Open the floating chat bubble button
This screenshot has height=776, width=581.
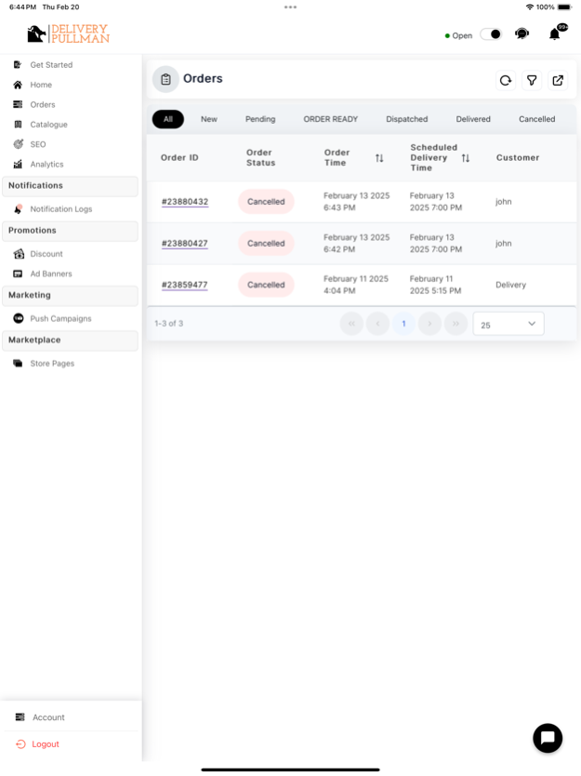click(548, 738)
